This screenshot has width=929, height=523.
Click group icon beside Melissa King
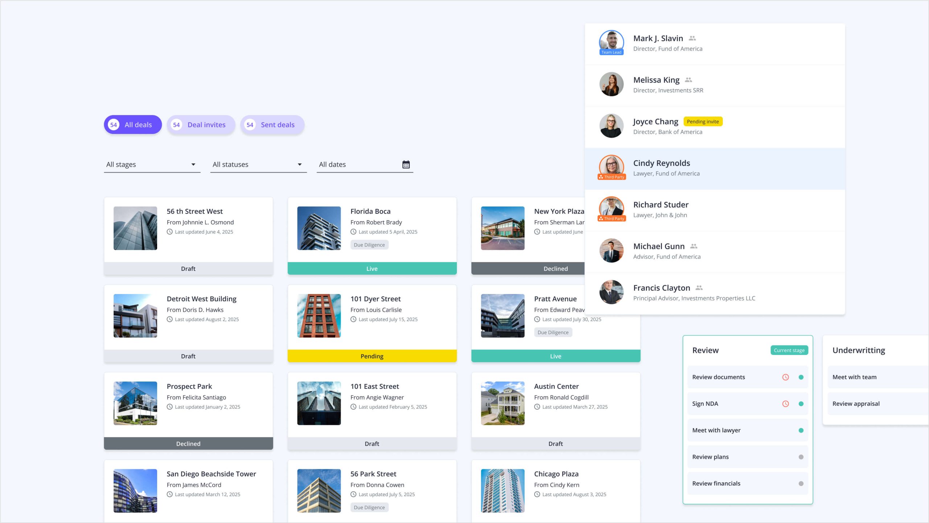[688, 80]
